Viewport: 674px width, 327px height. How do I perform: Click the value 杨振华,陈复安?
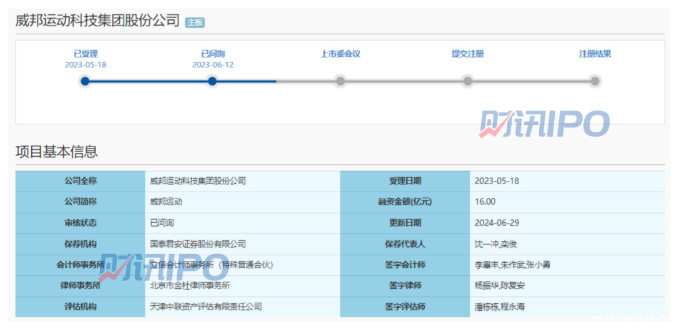499,286
